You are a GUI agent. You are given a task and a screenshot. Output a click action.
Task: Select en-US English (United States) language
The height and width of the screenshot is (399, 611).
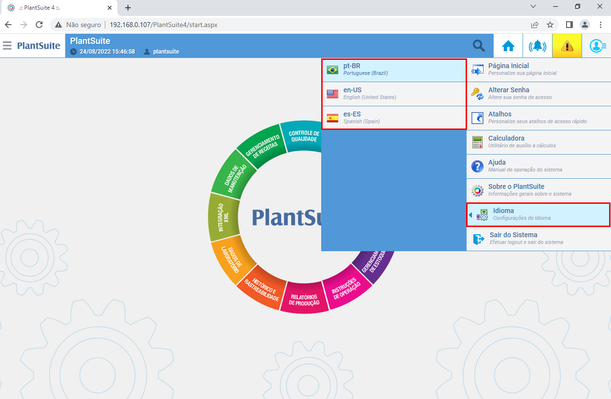(394, 94)
